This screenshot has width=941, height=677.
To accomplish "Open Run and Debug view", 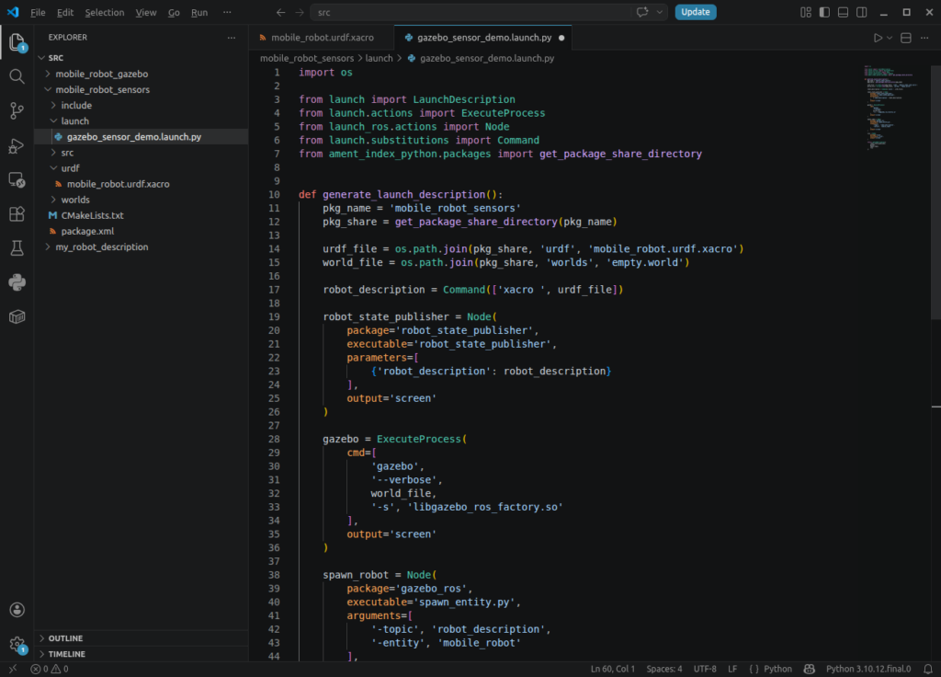I will pos(17,145).
